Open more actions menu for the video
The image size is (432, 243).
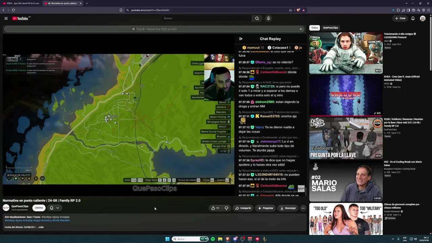click(x=303, y=208)
